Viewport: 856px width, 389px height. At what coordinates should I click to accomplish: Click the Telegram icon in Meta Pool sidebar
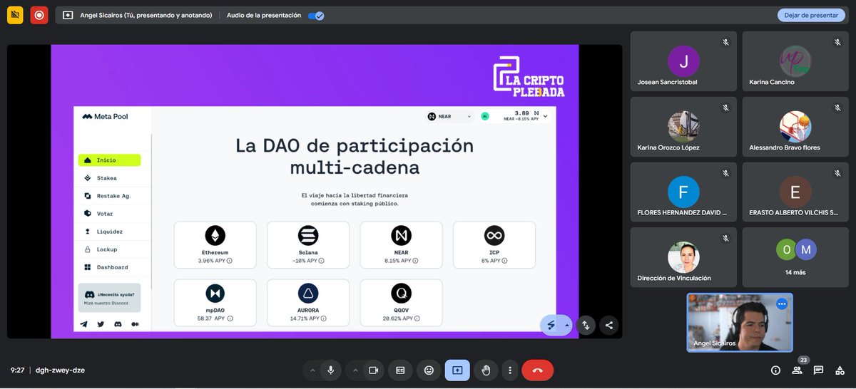point(84,324)
